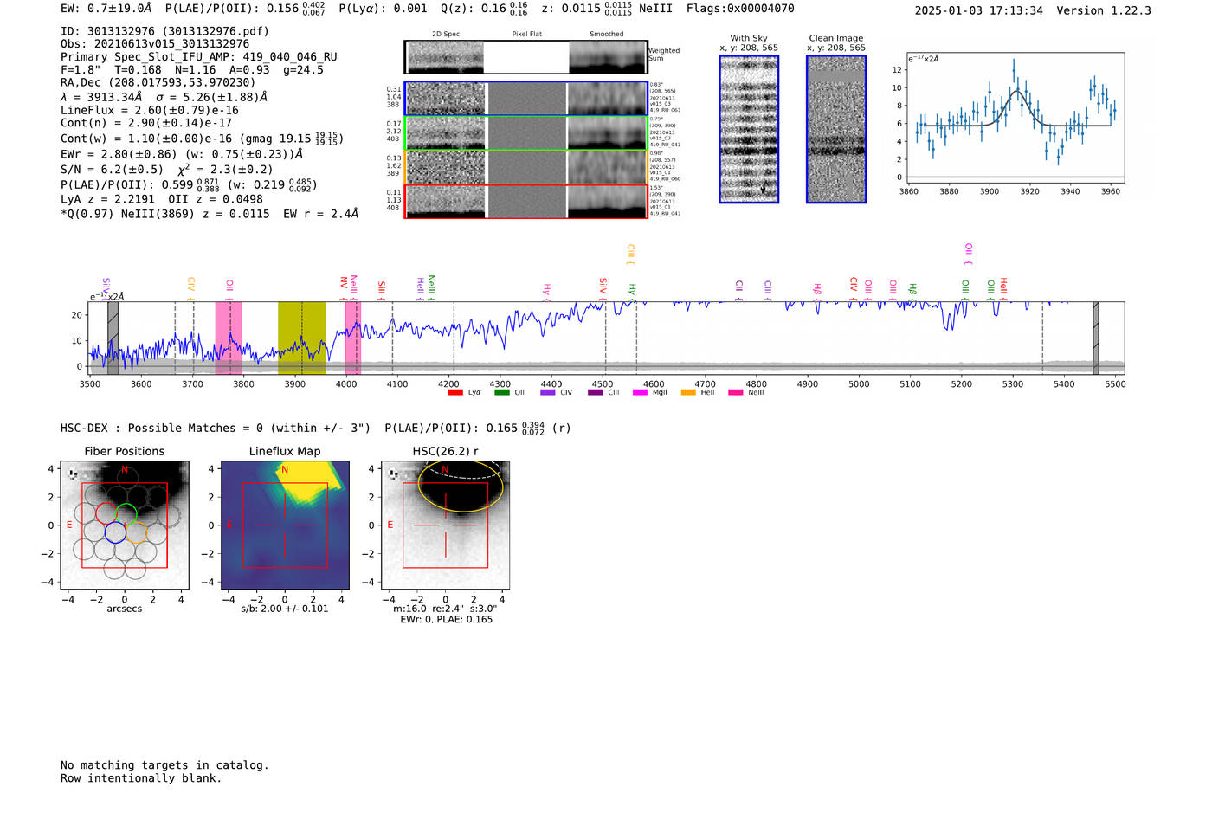1212x825 pixels.
Task: Click the Obs: 20210613v015_3013132976 line
Action: (155, 44)
